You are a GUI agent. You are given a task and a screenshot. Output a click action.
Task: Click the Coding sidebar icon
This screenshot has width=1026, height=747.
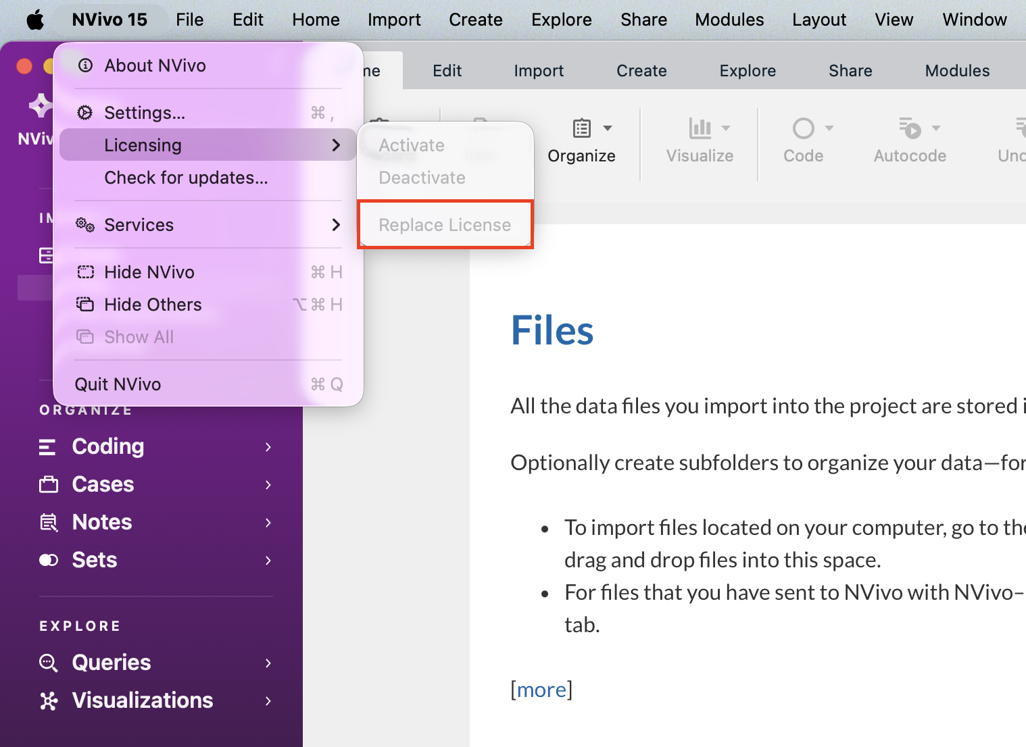click(x=48, y=446)
